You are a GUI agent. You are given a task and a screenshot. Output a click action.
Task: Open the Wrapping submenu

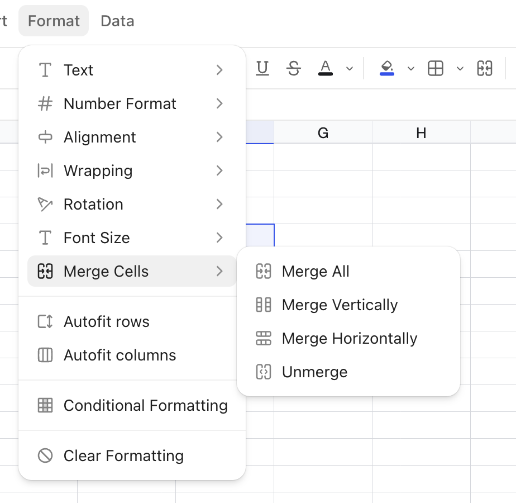[x=132, y=170]
